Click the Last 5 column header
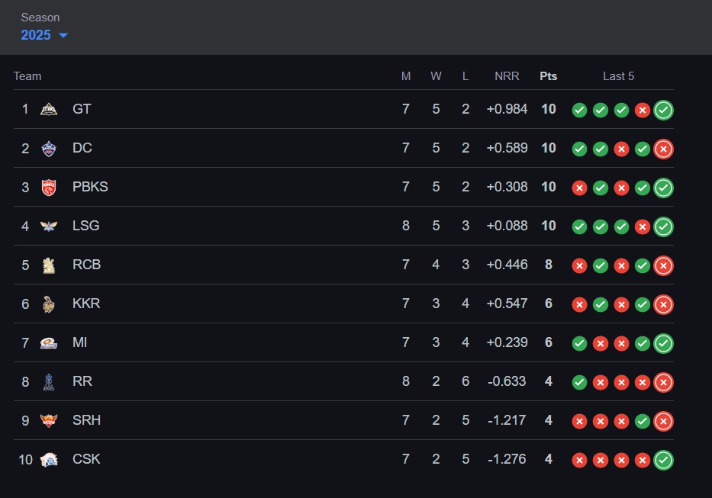 click(x=618, y=76)
